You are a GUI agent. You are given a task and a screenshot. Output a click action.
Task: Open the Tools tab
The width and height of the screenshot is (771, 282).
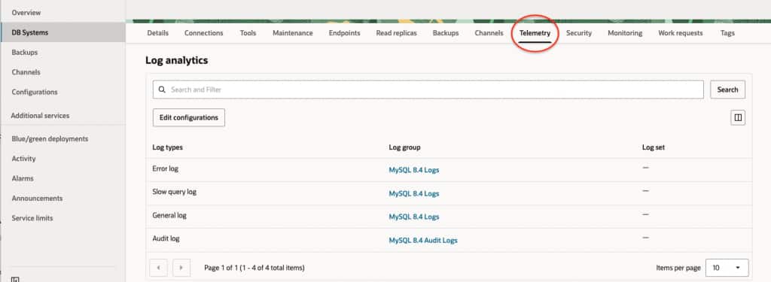(248, 33)
